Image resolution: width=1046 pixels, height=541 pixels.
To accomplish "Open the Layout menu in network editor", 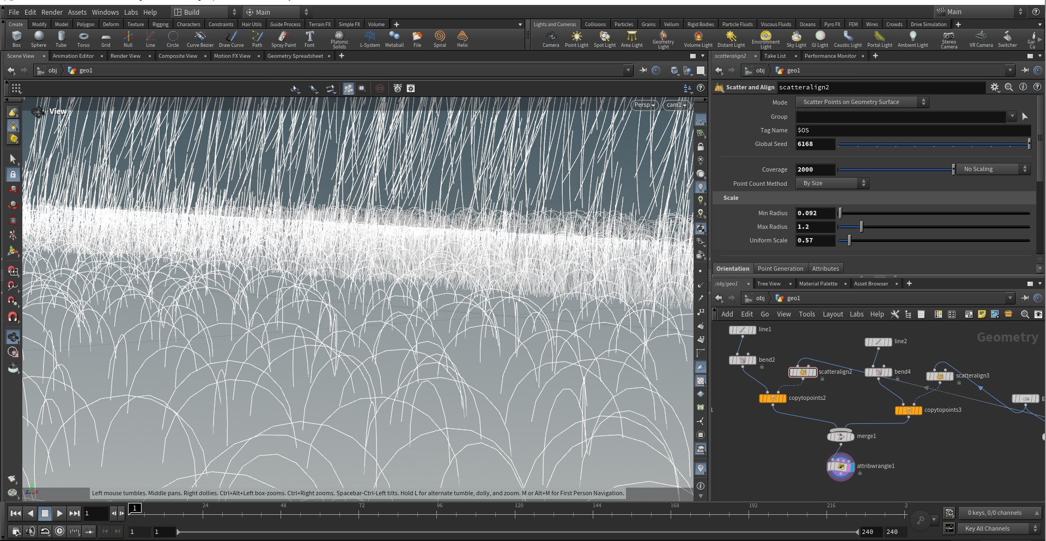I will pos(832,314).
